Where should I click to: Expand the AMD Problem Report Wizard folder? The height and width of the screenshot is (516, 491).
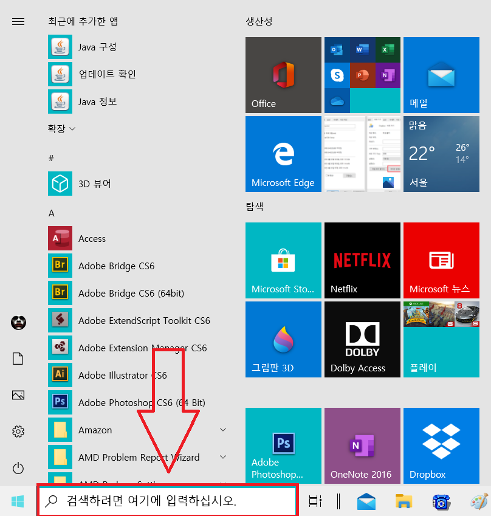coord(137,457)
